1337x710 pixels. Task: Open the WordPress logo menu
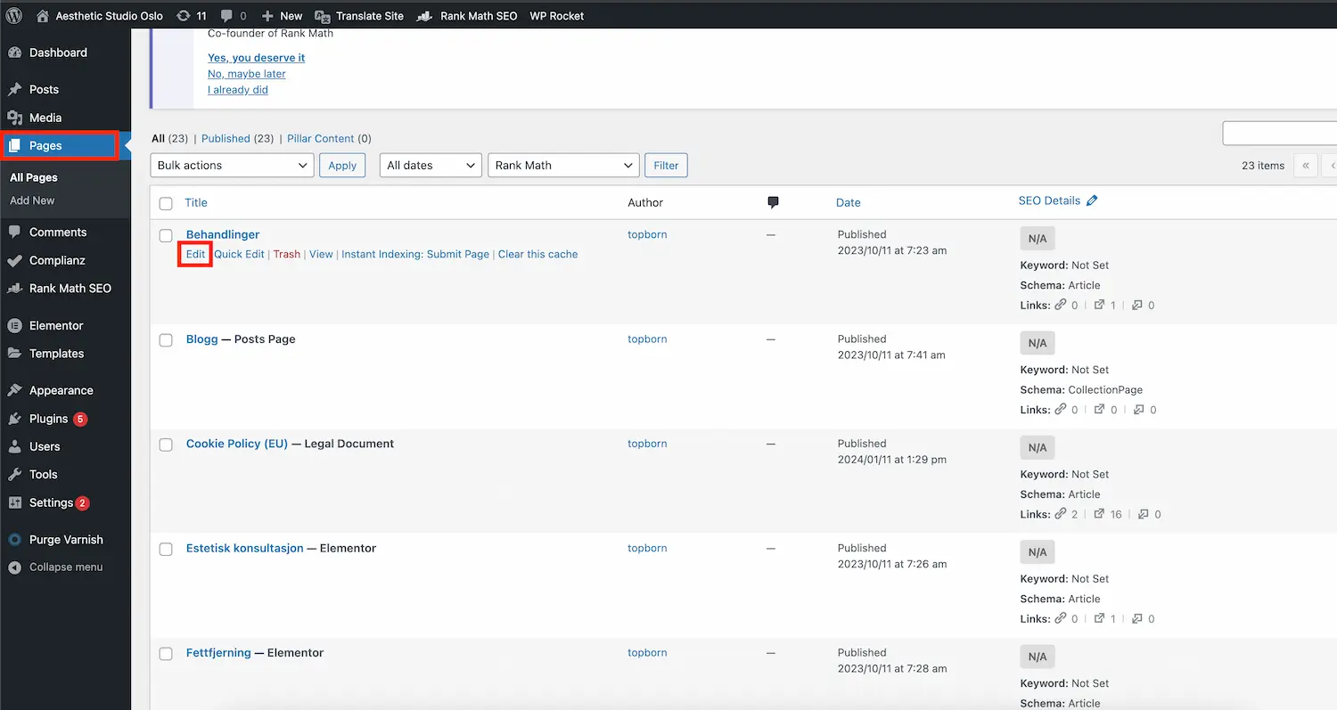[14, 15]
